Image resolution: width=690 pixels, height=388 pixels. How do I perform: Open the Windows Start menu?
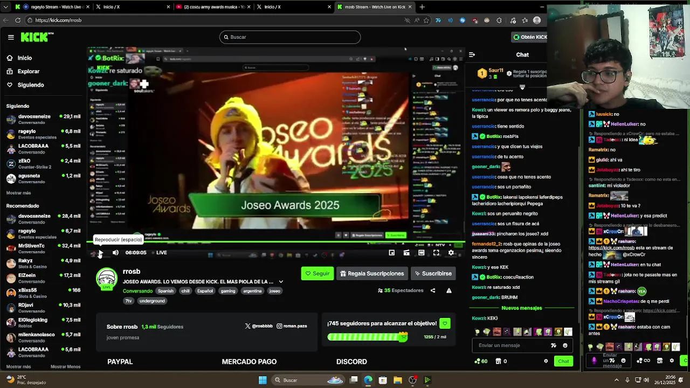[263, 380]
